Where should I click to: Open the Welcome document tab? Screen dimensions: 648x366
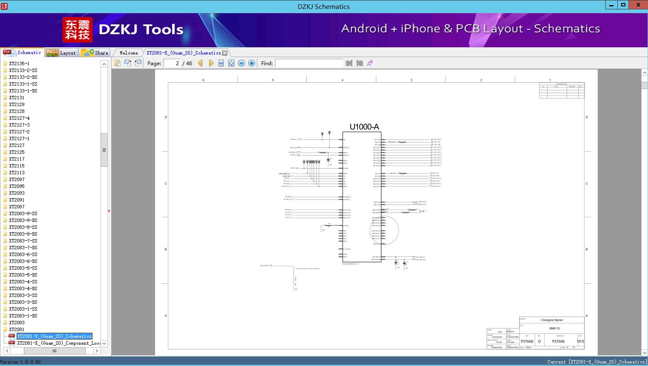(129, 53)
